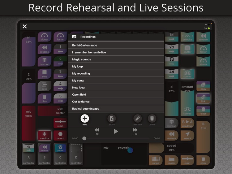This screenshot has height=174, width=232.
Task: Skip playback forward 10 seconds
Action: click(x=135, y=131)
